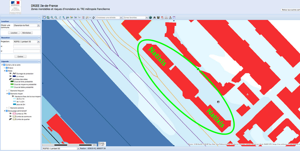Toggle visibility eye of Ouvrage de protection
Image resolution: width=300 pixels, height=151 pixels.
point(10,73)
